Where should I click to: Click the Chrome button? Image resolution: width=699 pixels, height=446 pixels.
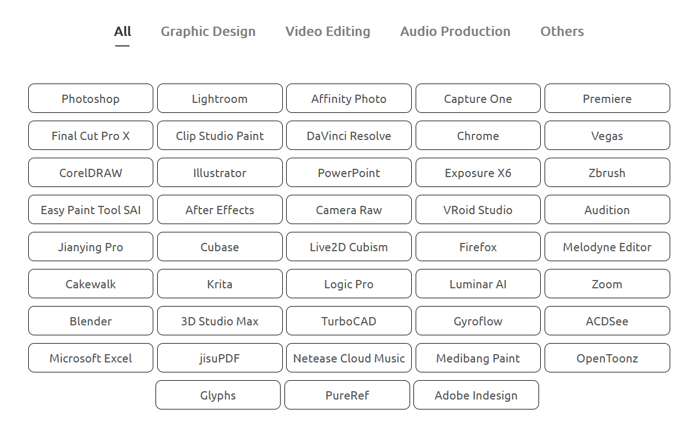[x=478, y=136]
